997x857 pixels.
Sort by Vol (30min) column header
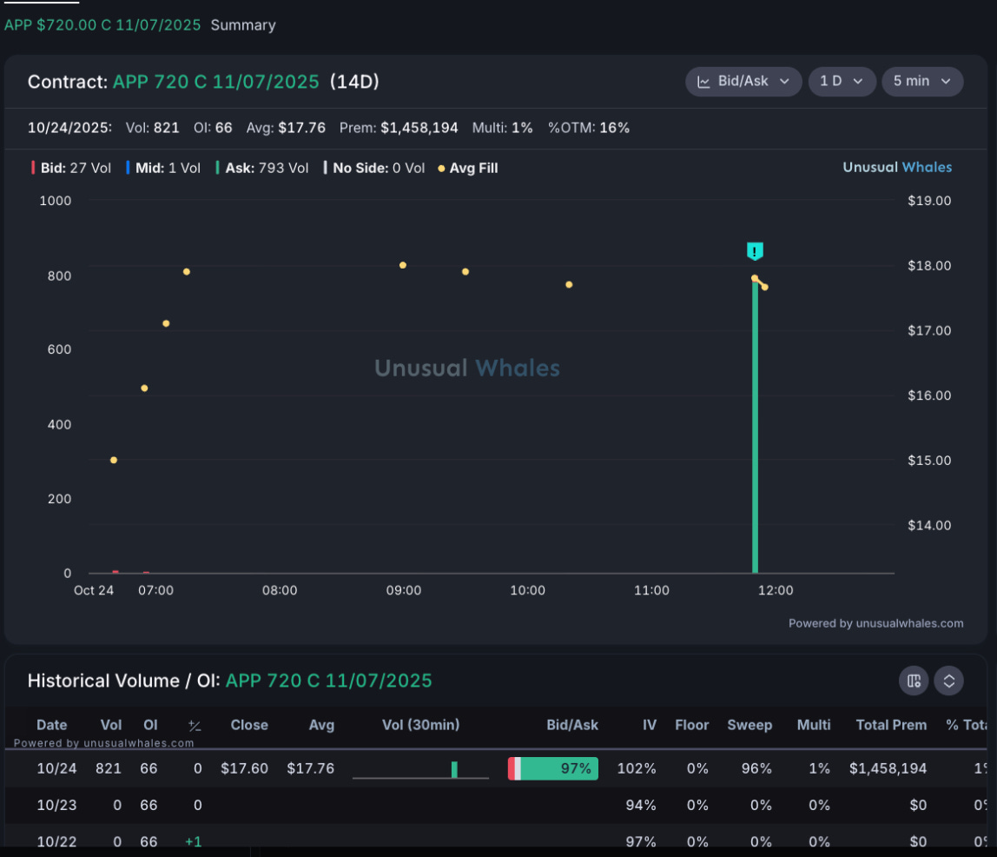421,725
